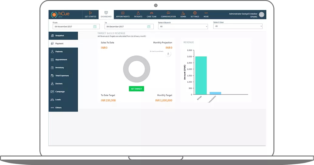Screen dimensions: 314x165
Task: Click the From date field 06-November-2017
Action: (x=76, y=26)
